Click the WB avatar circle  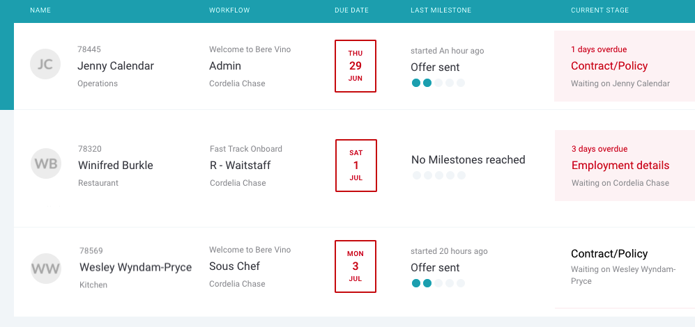click(45, 163)
